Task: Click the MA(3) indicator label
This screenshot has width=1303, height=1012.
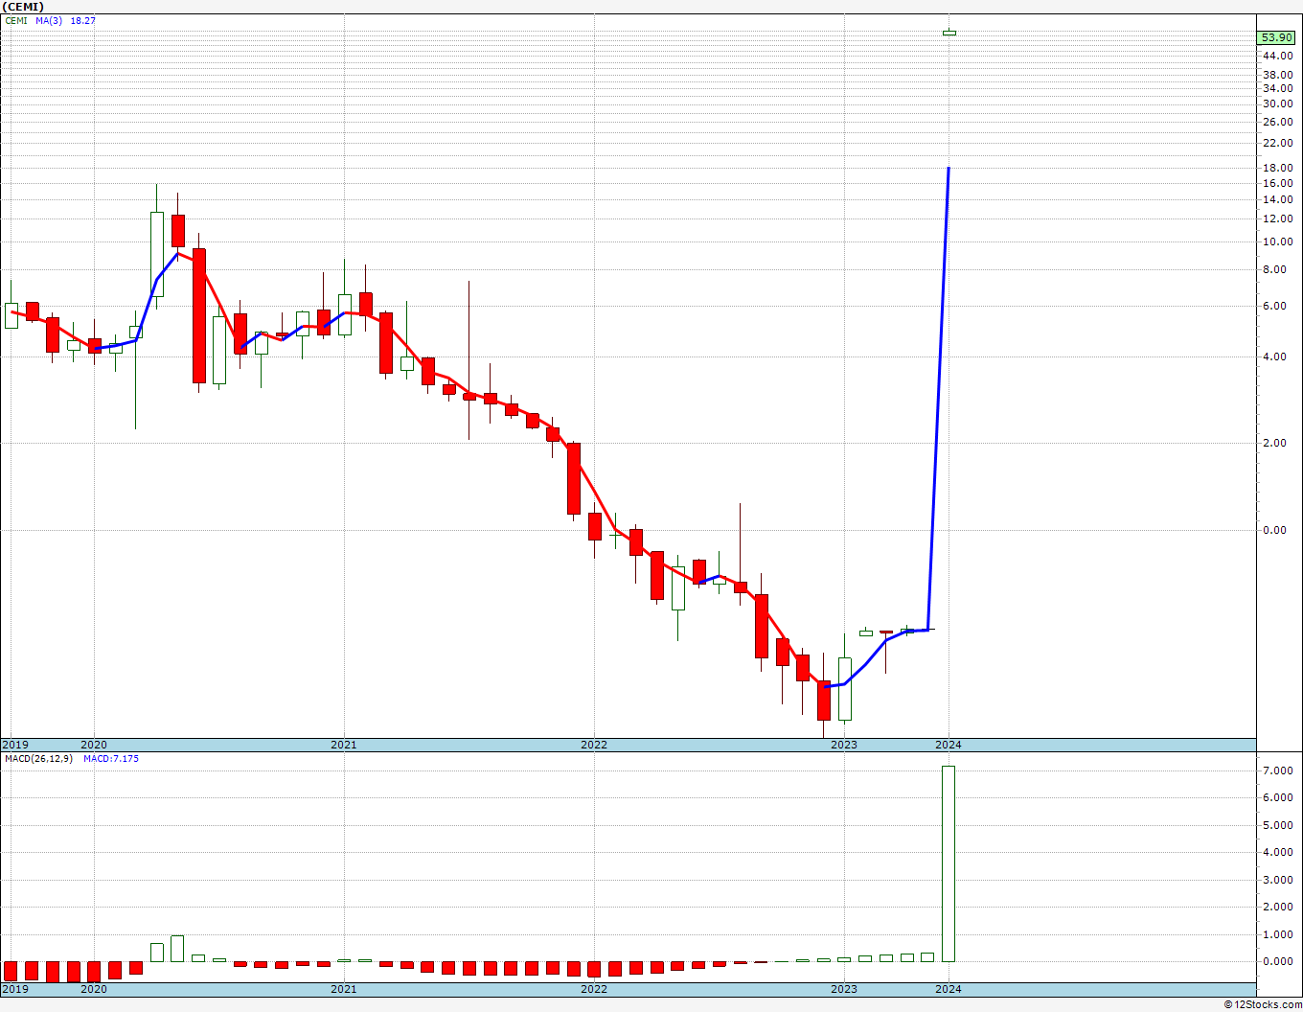Action: click(50, 20)
